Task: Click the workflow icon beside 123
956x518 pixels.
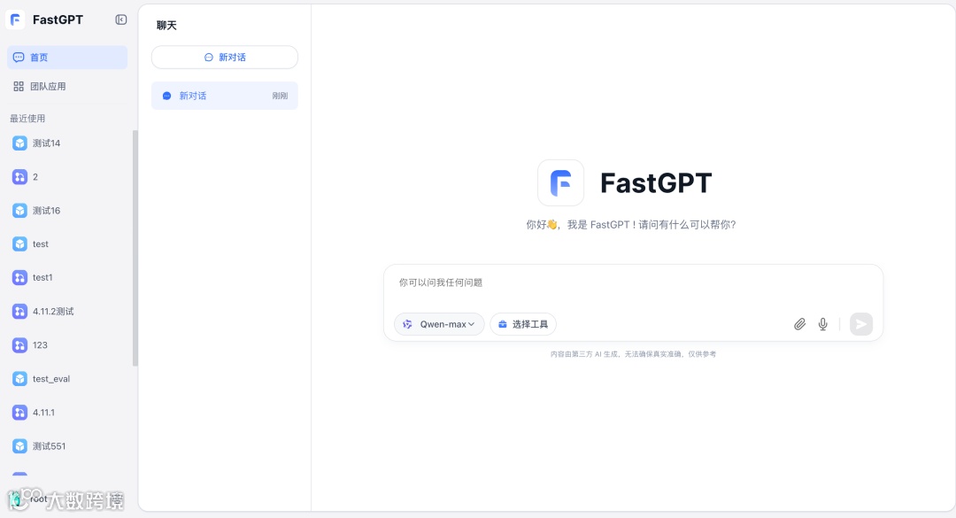Action: pos(19,345)
